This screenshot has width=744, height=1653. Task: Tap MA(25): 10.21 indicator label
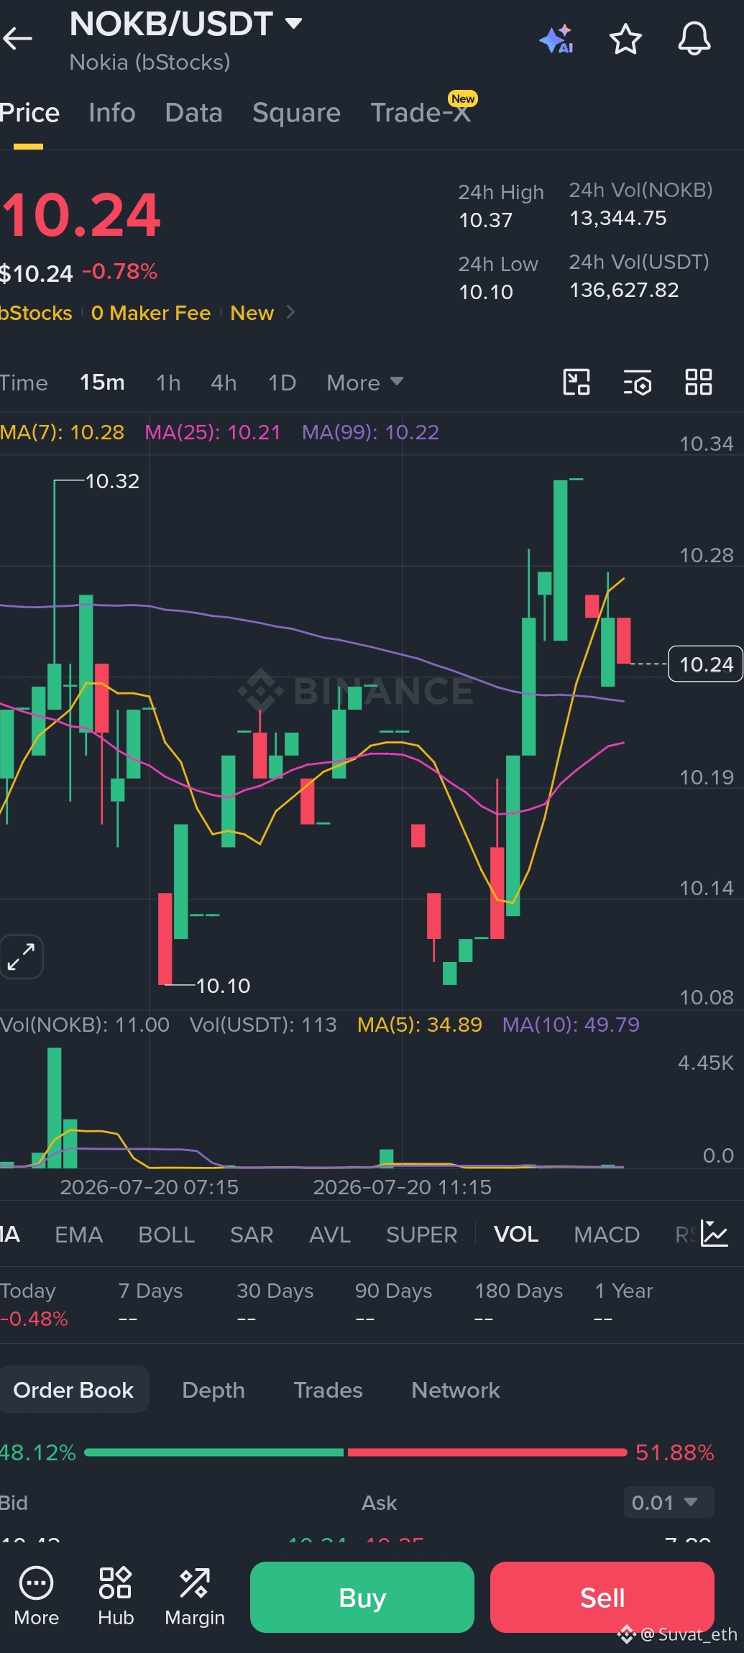click(213, 432)
